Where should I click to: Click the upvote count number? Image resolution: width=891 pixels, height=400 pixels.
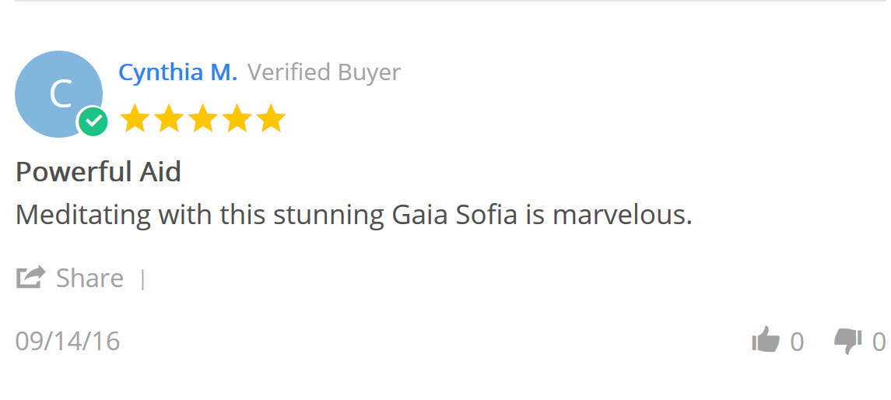tap(797, 342)
